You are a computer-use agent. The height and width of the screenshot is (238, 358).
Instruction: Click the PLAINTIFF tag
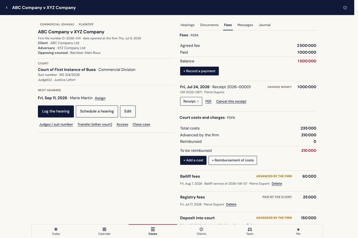(86, 24)
